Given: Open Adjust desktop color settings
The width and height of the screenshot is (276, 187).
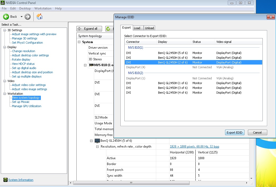Looking at the screenshot, I should pyautogui.click(x=30, y=55).
